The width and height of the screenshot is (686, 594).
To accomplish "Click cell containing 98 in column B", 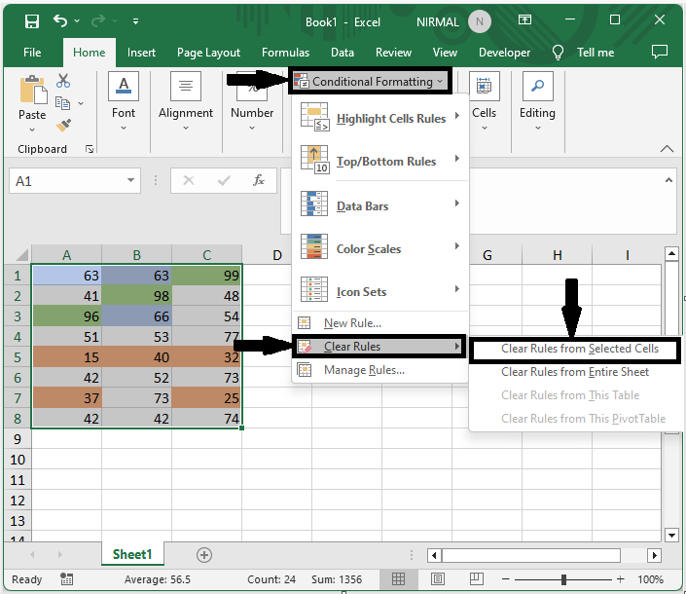I will [x=136, y=296].
